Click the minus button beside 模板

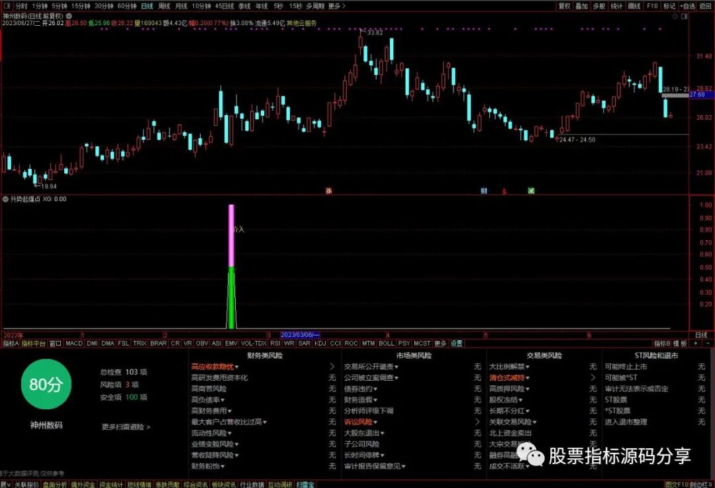pyautogui.click(x=708, y=344)
